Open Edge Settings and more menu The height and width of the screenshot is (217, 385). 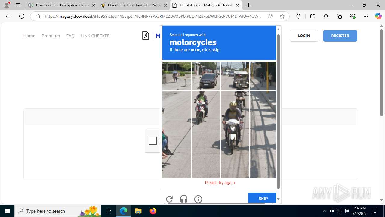point(366,16)
